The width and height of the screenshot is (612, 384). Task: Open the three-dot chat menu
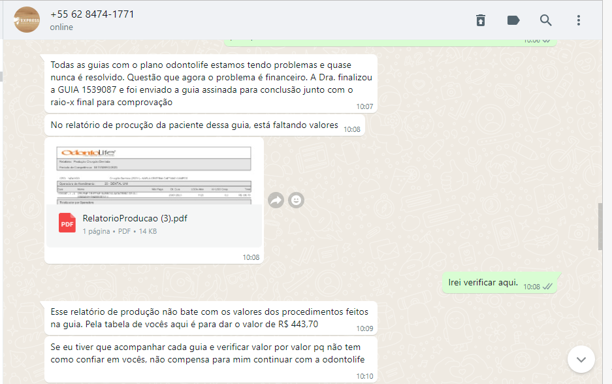click(x=579, y=20)
